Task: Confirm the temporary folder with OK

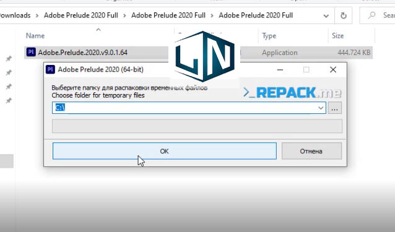Action: 164,151
